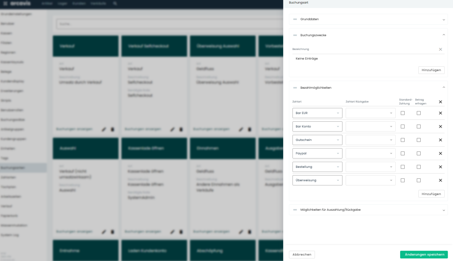Save changes with Änderungen speichern
Image resolution: width=453 pixels, height=261 pixels.
pyautogui.click(x=424, y=254)
